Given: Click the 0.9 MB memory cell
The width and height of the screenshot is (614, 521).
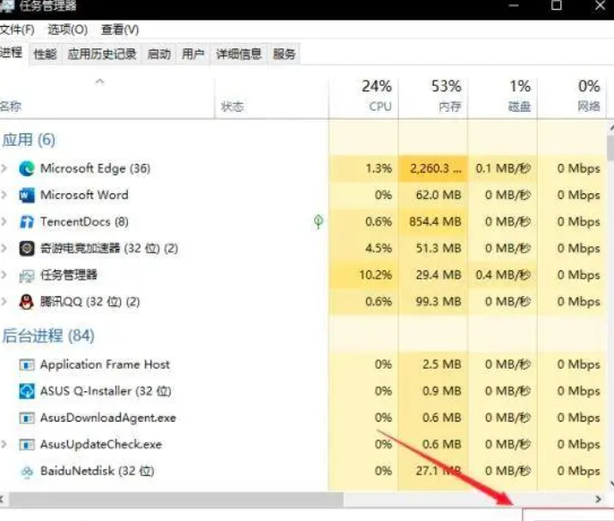Looking at the screenshot, I should (433, 391).
